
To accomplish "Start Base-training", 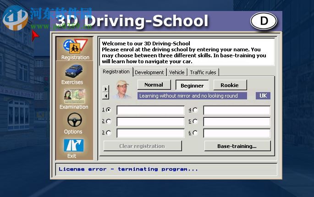I will [237, 146].
